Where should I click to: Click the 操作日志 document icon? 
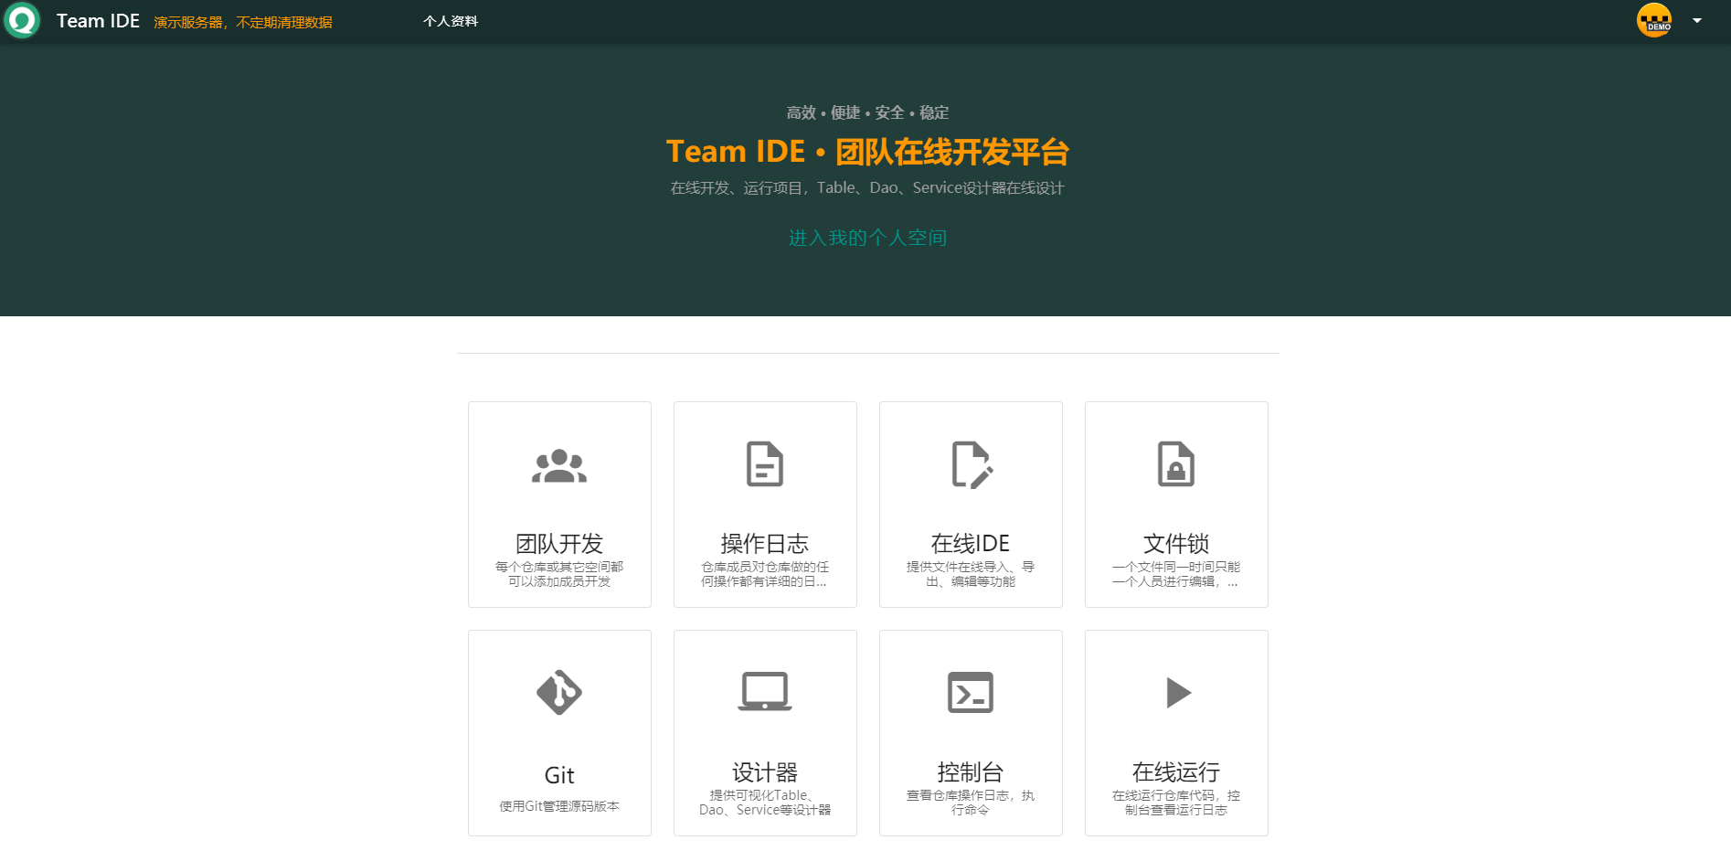(x=764, y=464)
